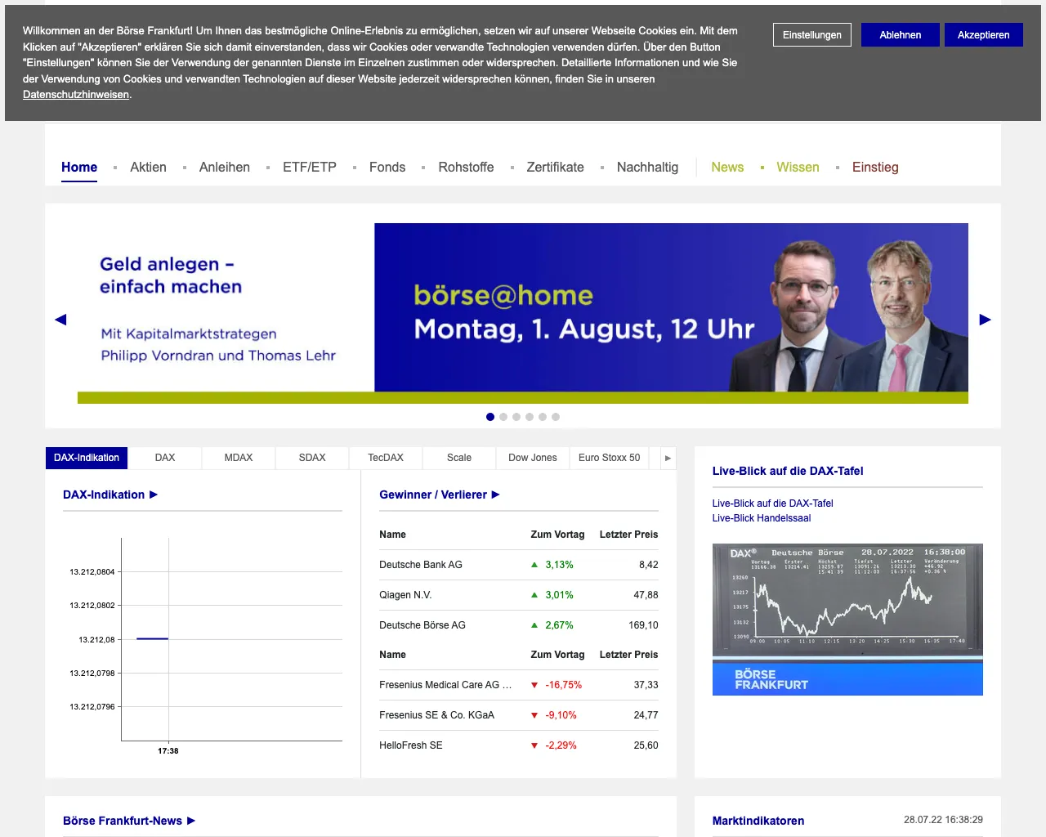Viewport: 1046px width, 837px height.
Task: Navigate to the Aktien menu item
Action: pyautogui.click(x=148, y=167)
